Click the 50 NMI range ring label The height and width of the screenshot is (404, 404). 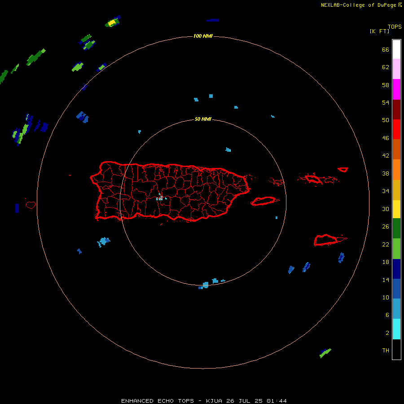coord(203,119)
